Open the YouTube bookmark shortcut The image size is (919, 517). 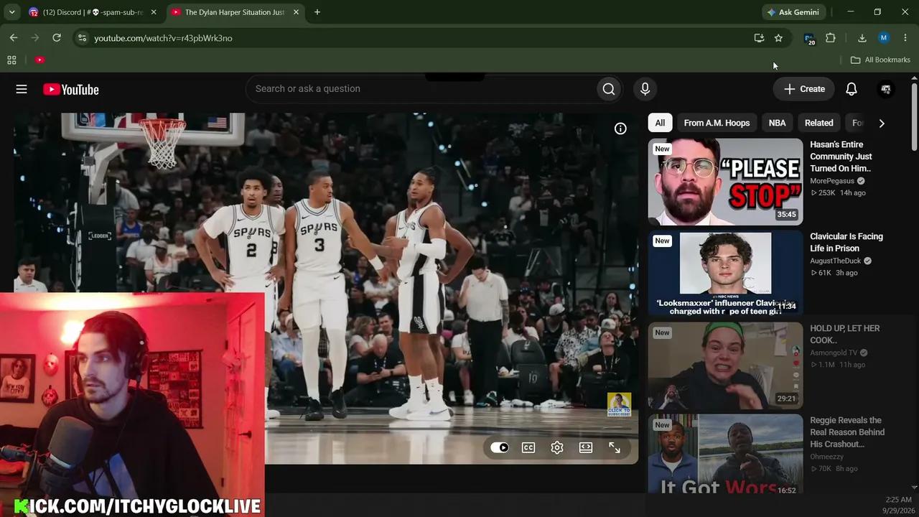tap(39, 60)
